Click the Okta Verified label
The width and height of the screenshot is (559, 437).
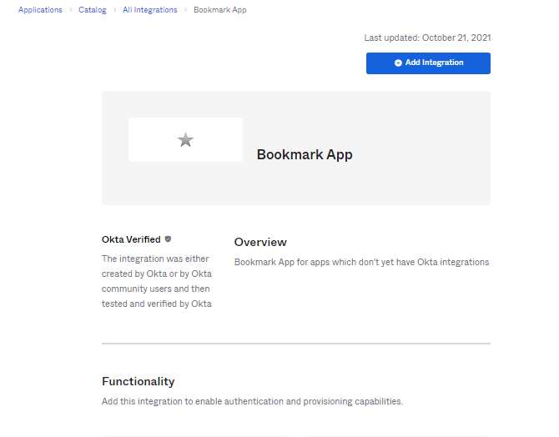[x=131, y=239]
